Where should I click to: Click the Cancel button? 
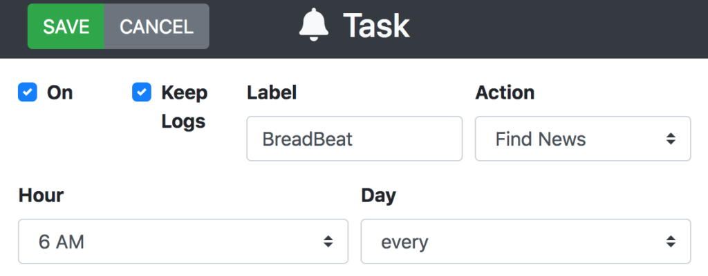click(x=157, y=26)
